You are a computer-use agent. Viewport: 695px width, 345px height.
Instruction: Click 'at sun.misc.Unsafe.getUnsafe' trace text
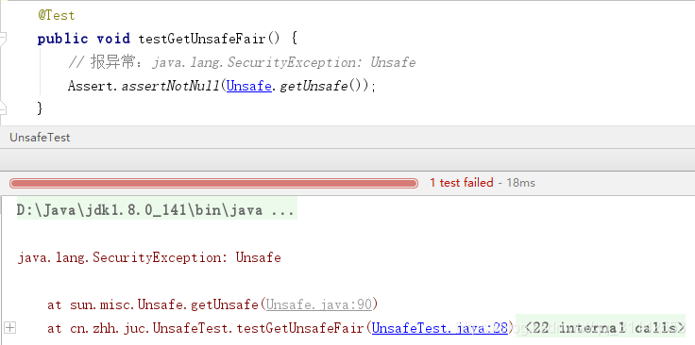pyautogui.click(x=153, y=304)
